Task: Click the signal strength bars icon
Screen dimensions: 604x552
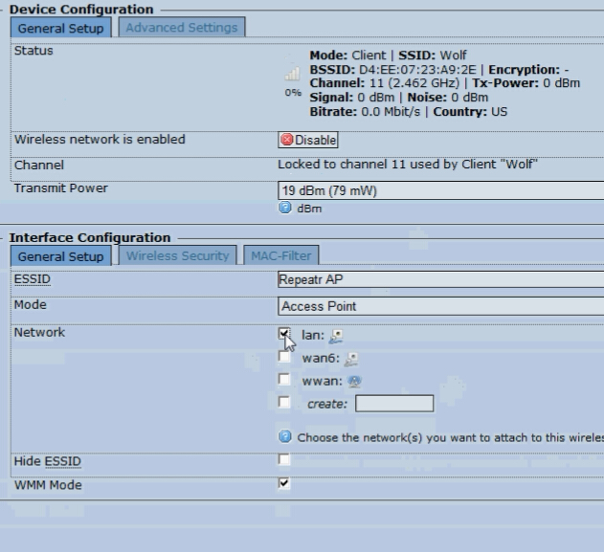Action: tap(292, 73)
